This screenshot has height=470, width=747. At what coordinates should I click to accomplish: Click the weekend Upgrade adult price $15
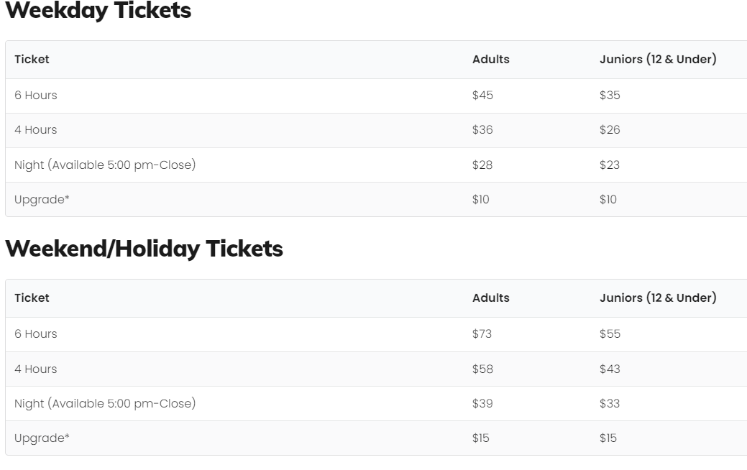point(480,438)
